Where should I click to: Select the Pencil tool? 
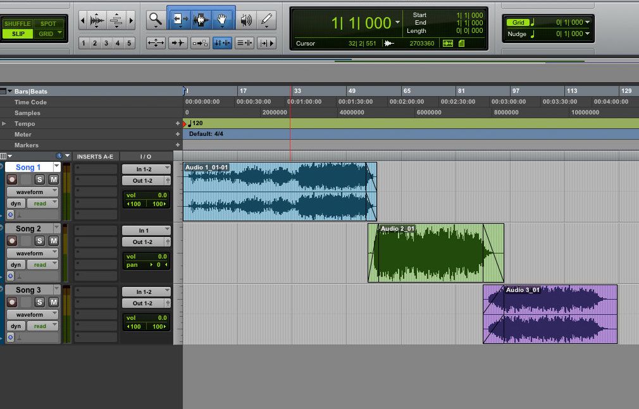[266, 20]
